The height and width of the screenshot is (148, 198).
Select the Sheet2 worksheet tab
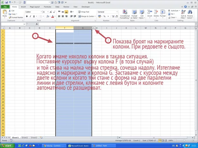(25, 137)
